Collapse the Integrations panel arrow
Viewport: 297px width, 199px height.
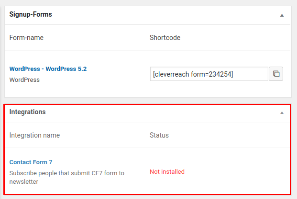(282, 113)
